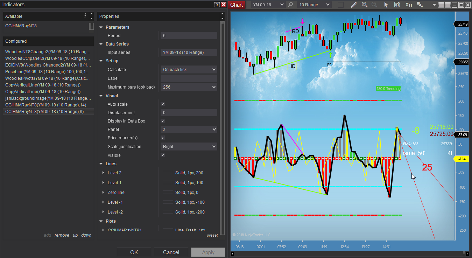This screenshot has height=258, width=472.
Task: Collapse the Set up section
Action: pyautogui.click(x=101, y=61)
